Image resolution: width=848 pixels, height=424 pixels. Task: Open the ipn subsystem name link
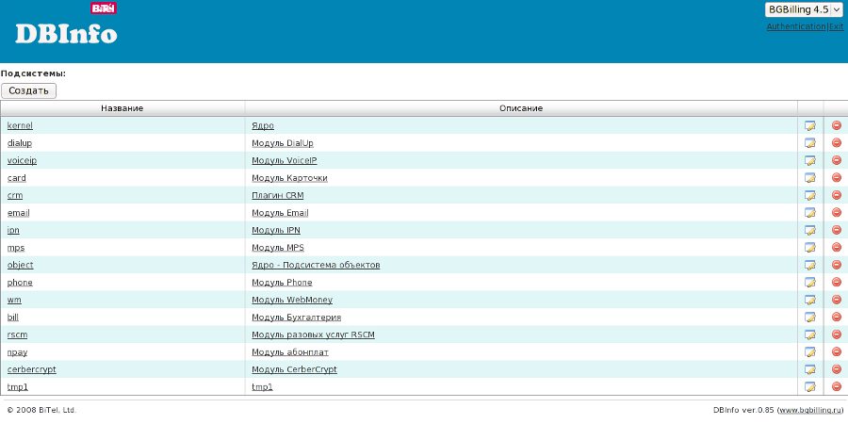[13, 230]
